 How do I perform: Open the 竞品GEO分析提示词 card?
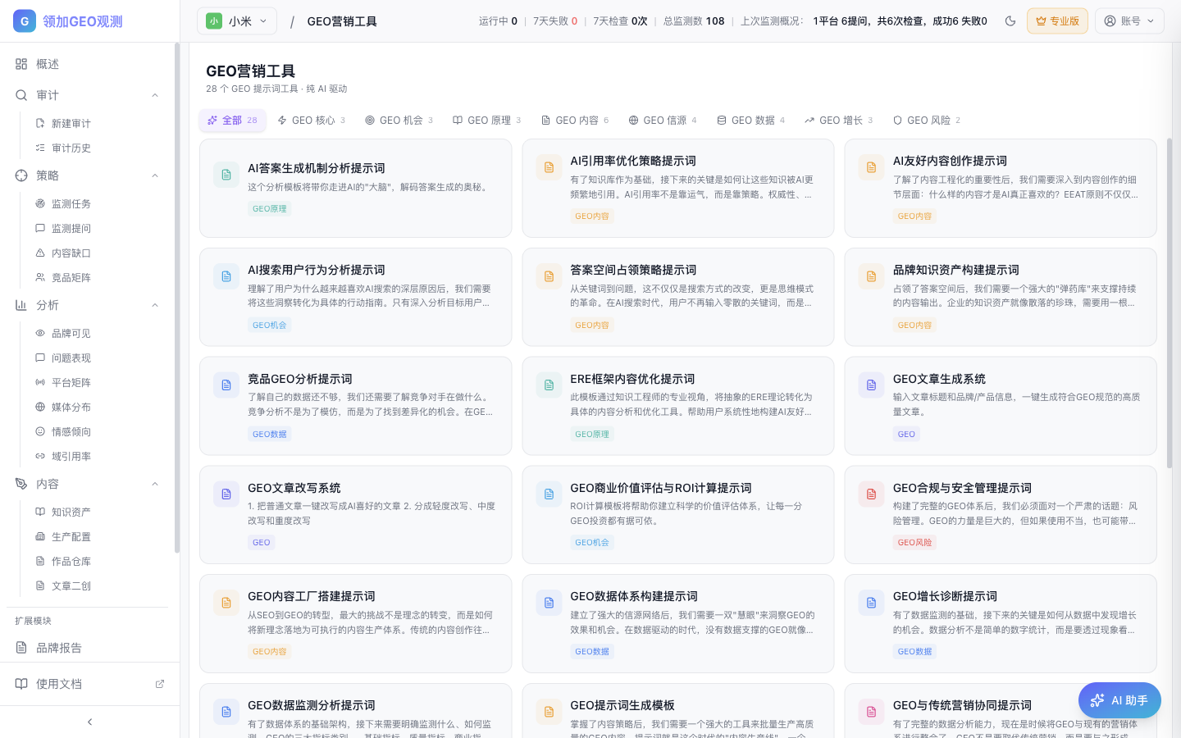coord(356,406)
